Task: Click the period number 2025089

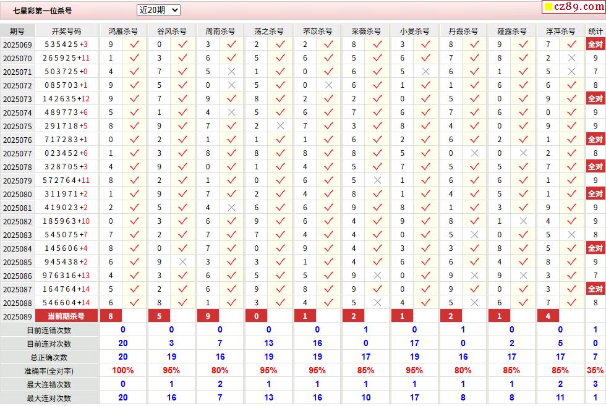Action: coord(17,317)
